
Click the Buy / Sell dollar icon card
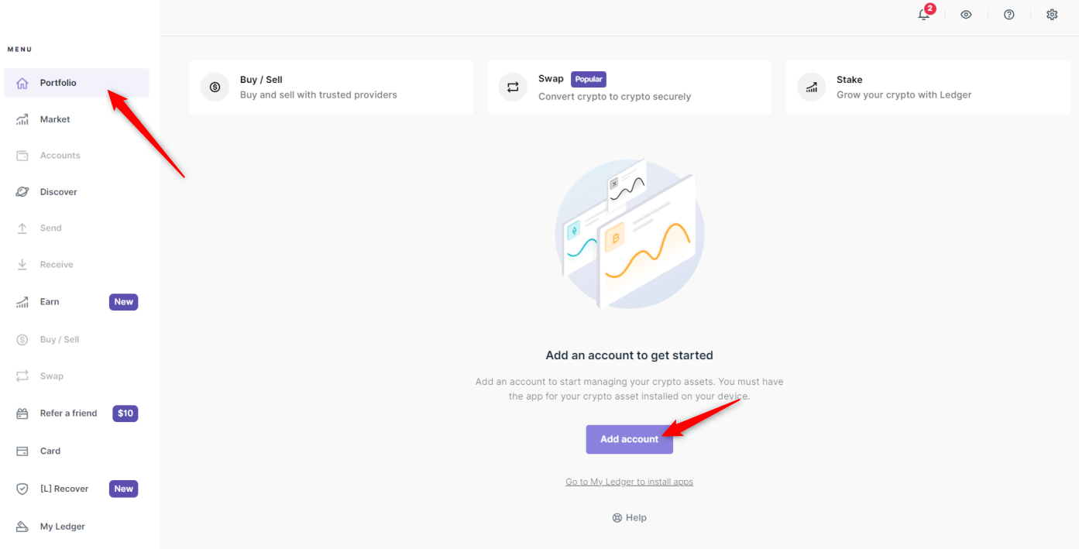tap(215, 87)
